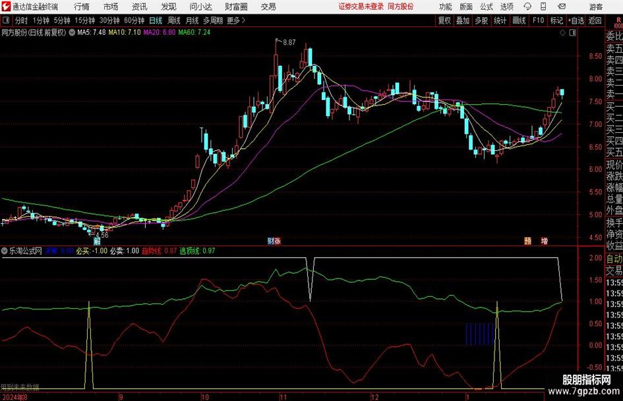Screen dimensions: 623x401
Task: Click the 多股 multi-stock toolbar button
Action: click(481, 20)
